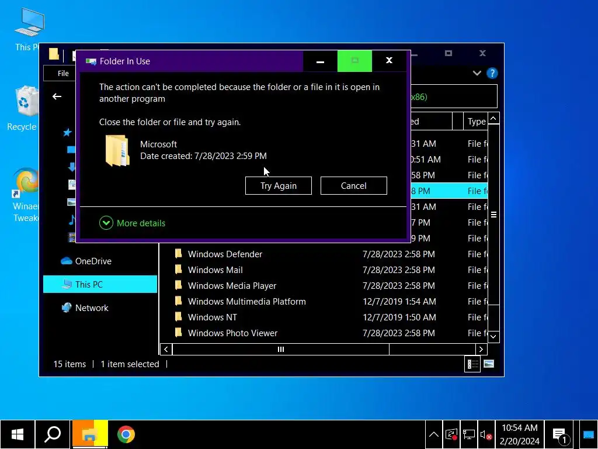The image size is (598, 449).
Task: Click the green More details chevron icon
Action: 106,223
